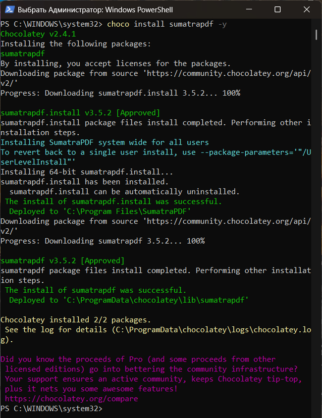Maximize the PowerShell window
Screen dimensions: 322x418
[x=277, y=9]
